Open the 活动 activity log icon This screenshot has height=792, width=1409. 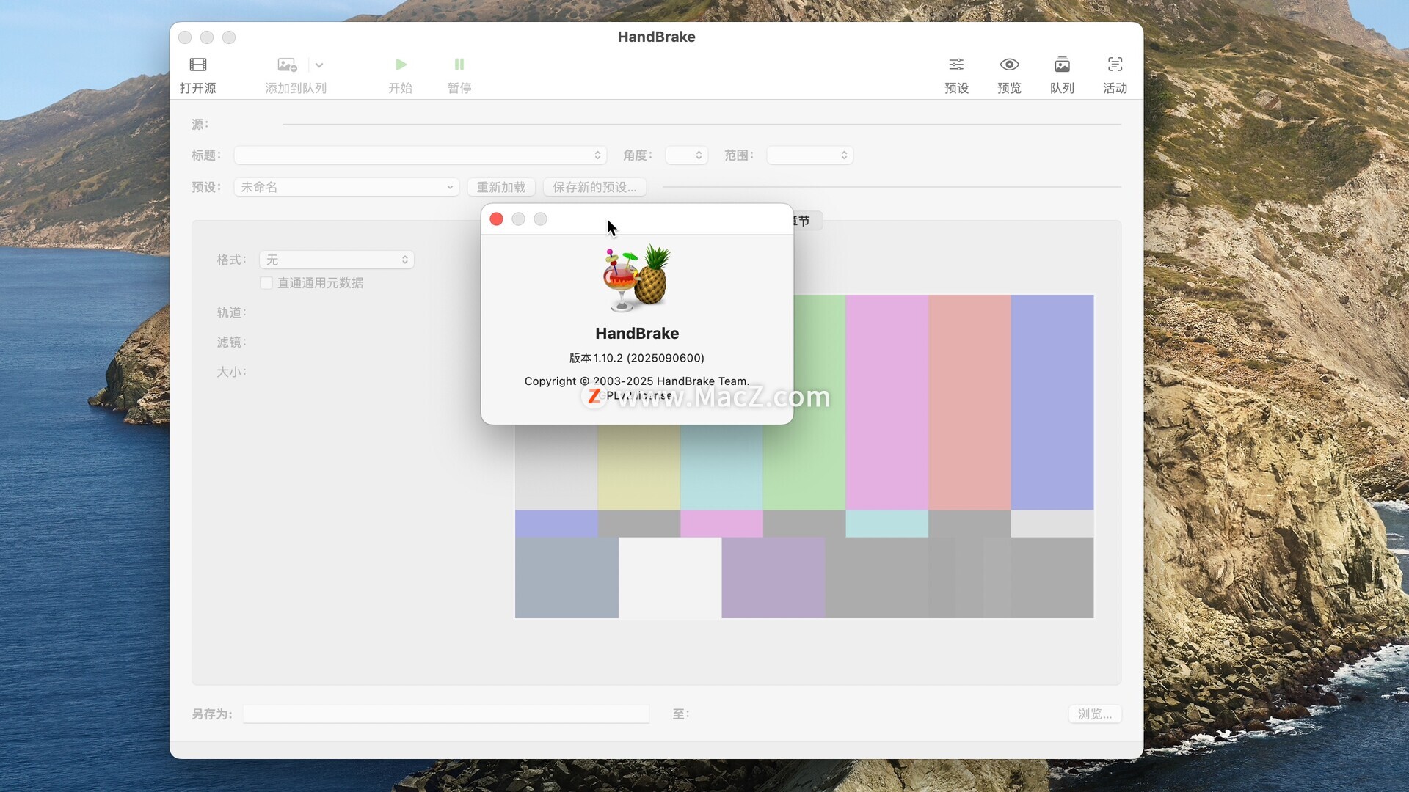click(x=1115, y=65)
